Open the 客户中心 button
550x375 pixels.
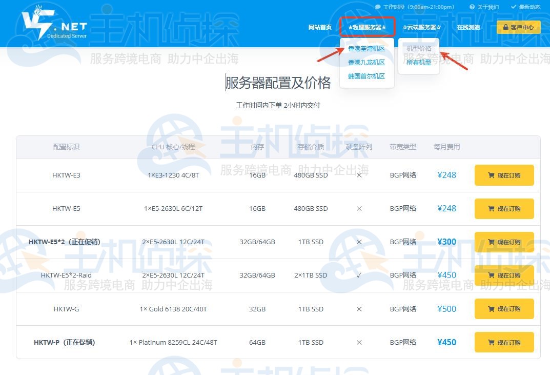pyautogui.click(x=519, y=27)
